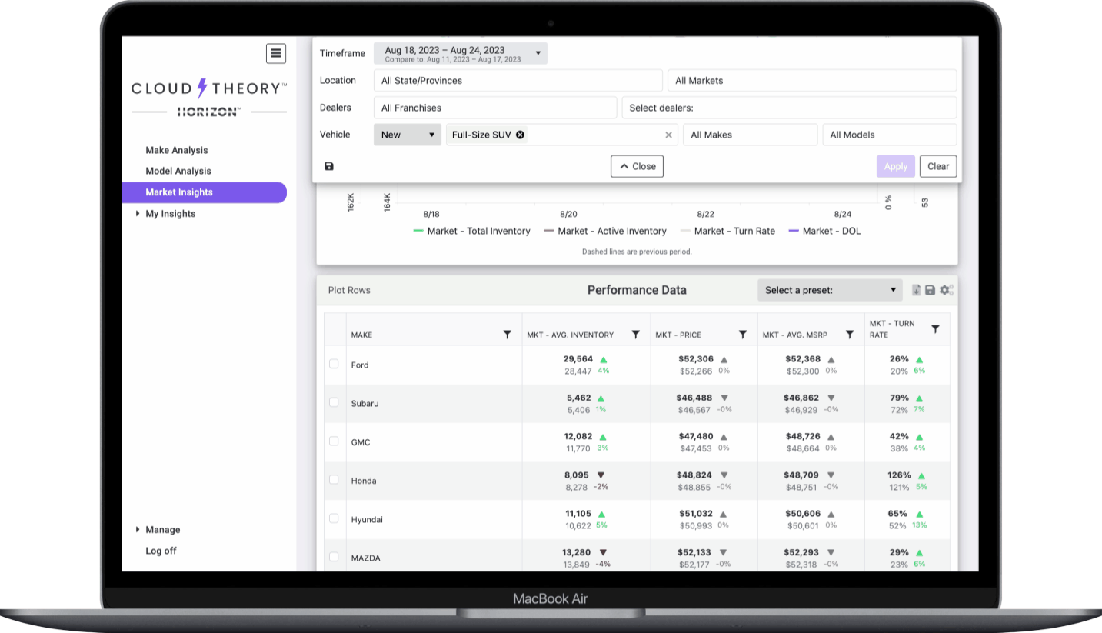The width and height of the screenshot is (1102, 633).
Task: Clear the vehicle segment field with X
Action: 668,135
